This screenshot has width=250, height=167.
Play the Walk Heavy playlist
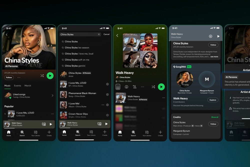click(161, 87)
